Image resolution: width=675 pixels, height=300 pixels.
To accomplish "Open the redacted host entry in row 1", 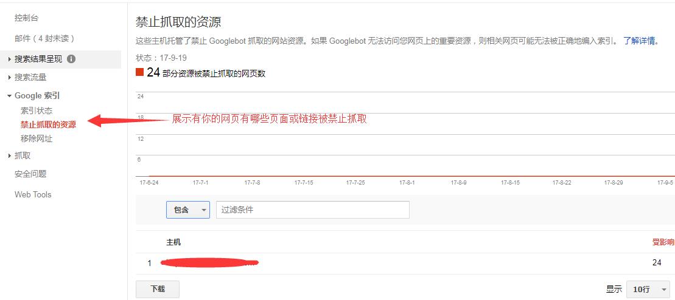I will coord(209,262).
